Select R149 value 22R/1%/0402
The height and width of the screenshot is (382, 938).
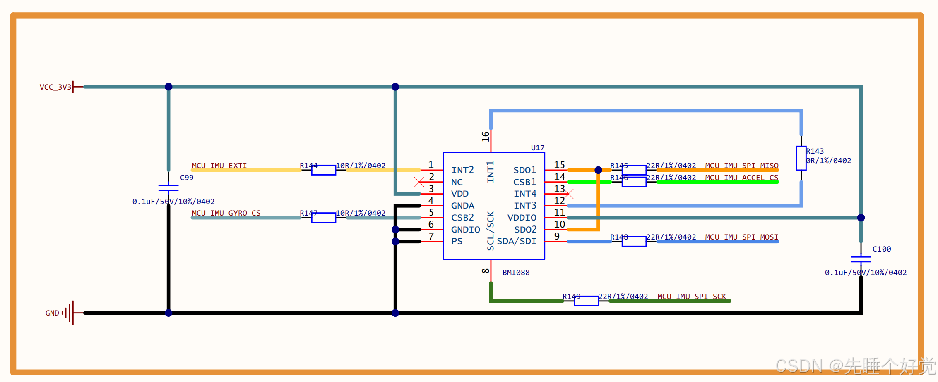(623, 297)
